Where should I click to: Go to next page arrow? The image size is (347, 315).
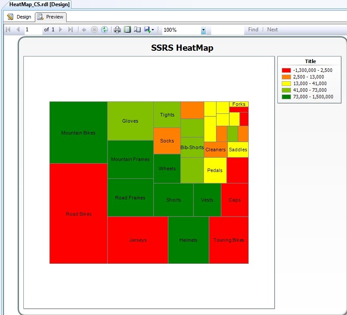pyautogui.click(x=60, y=30)
